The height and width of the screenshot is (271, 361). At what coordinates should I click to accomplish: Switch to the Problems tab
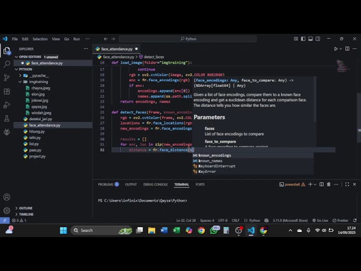coord(108,185)
